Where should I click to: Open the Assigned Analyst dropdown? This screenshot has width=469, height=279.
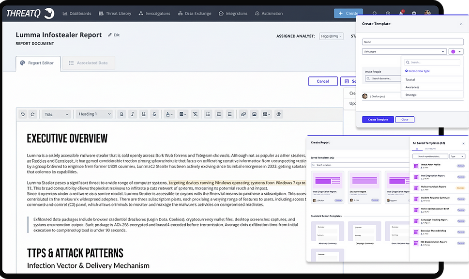click(x=331, y=36)
